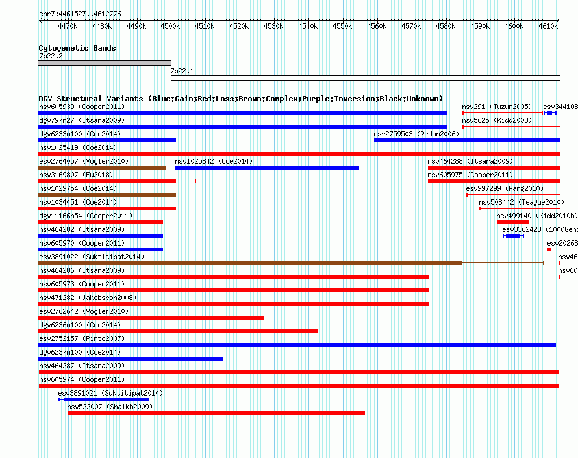Select the esv2759503 (Redon2006) label
Viewport: 578px width, 458px height.
coord(416,134)
